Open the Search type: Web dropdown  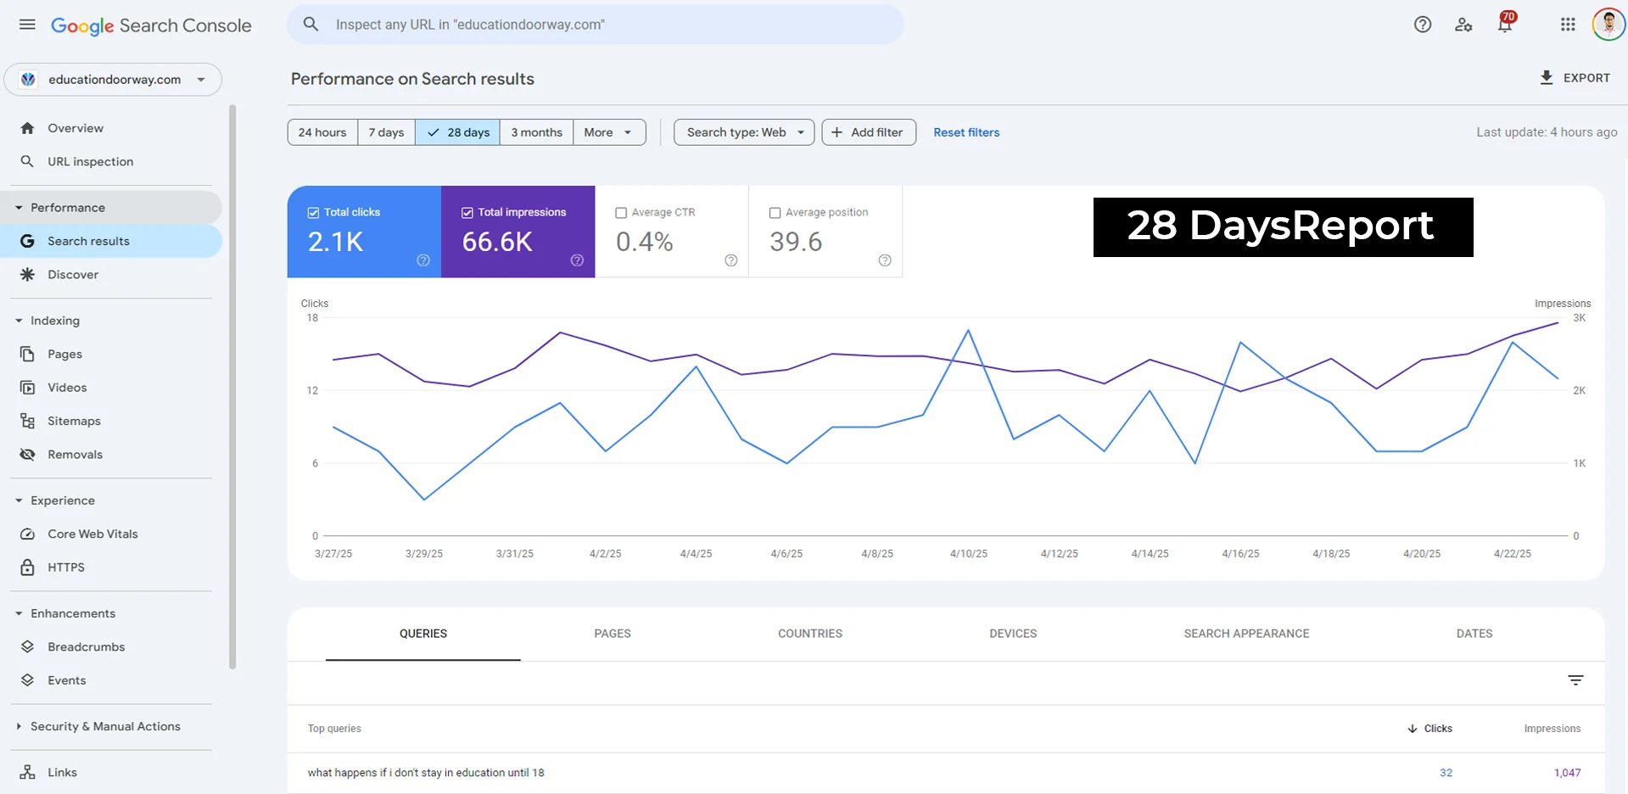(x=744, y=132)
